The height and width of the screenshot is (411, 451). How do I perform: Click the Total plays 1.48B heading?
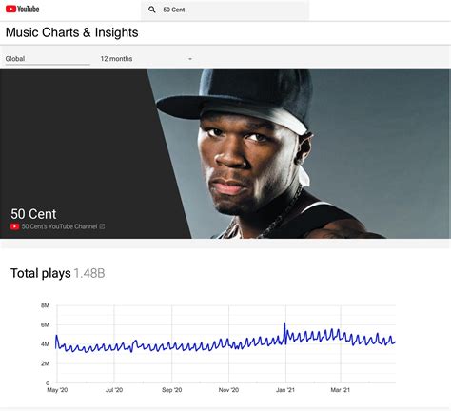click(58, 273)
